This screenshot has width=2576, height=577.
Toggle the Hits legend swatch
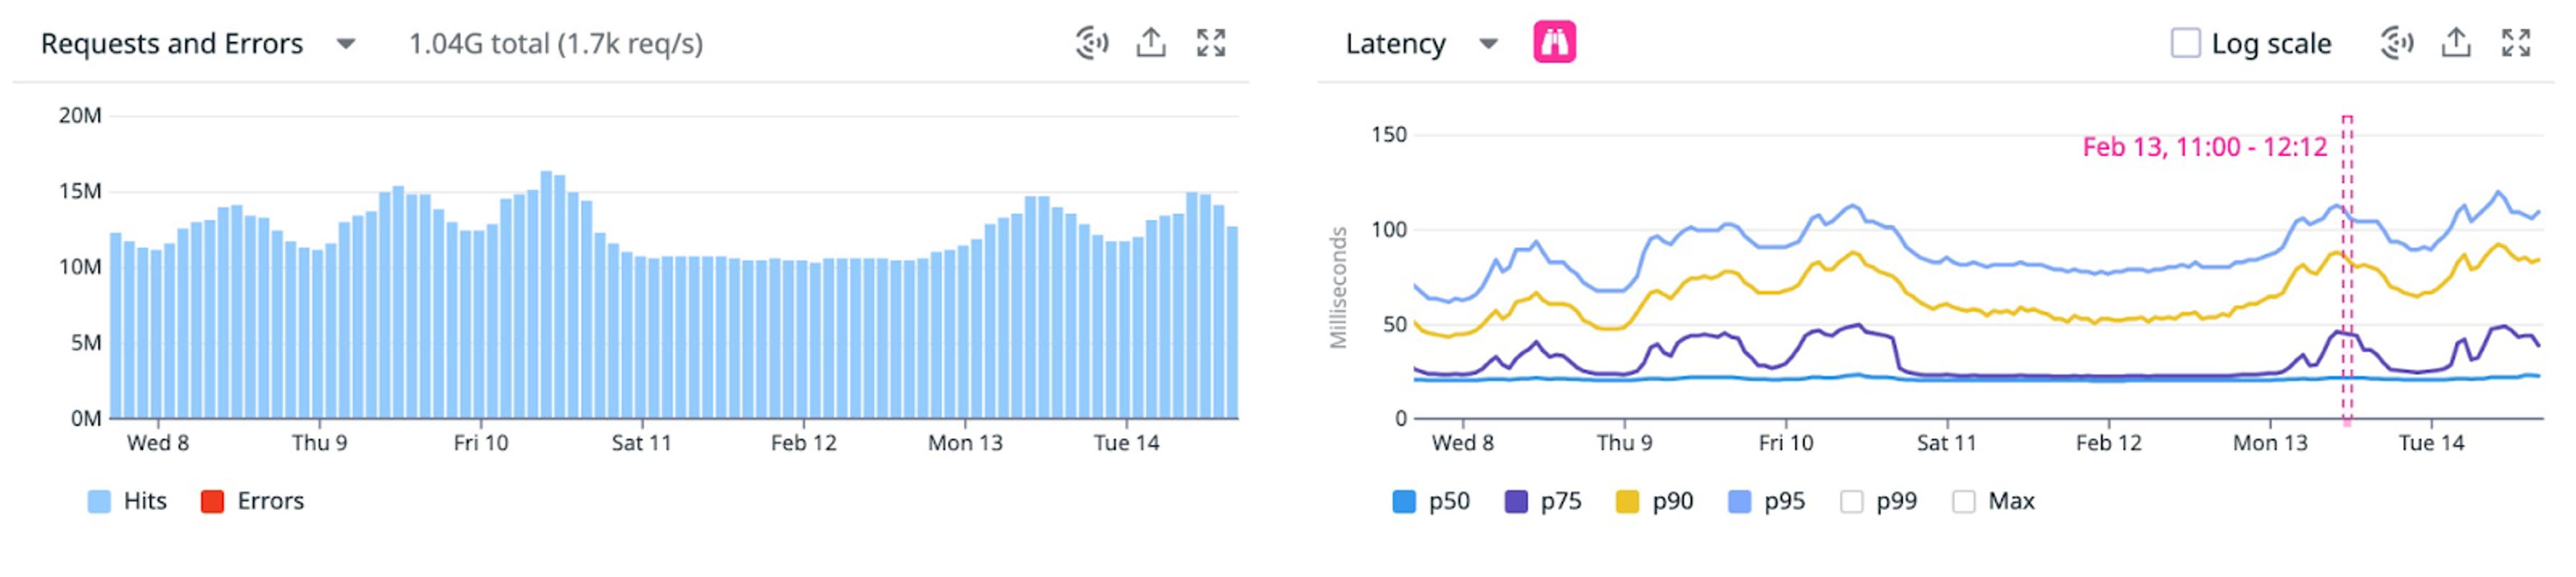(99, 501)
